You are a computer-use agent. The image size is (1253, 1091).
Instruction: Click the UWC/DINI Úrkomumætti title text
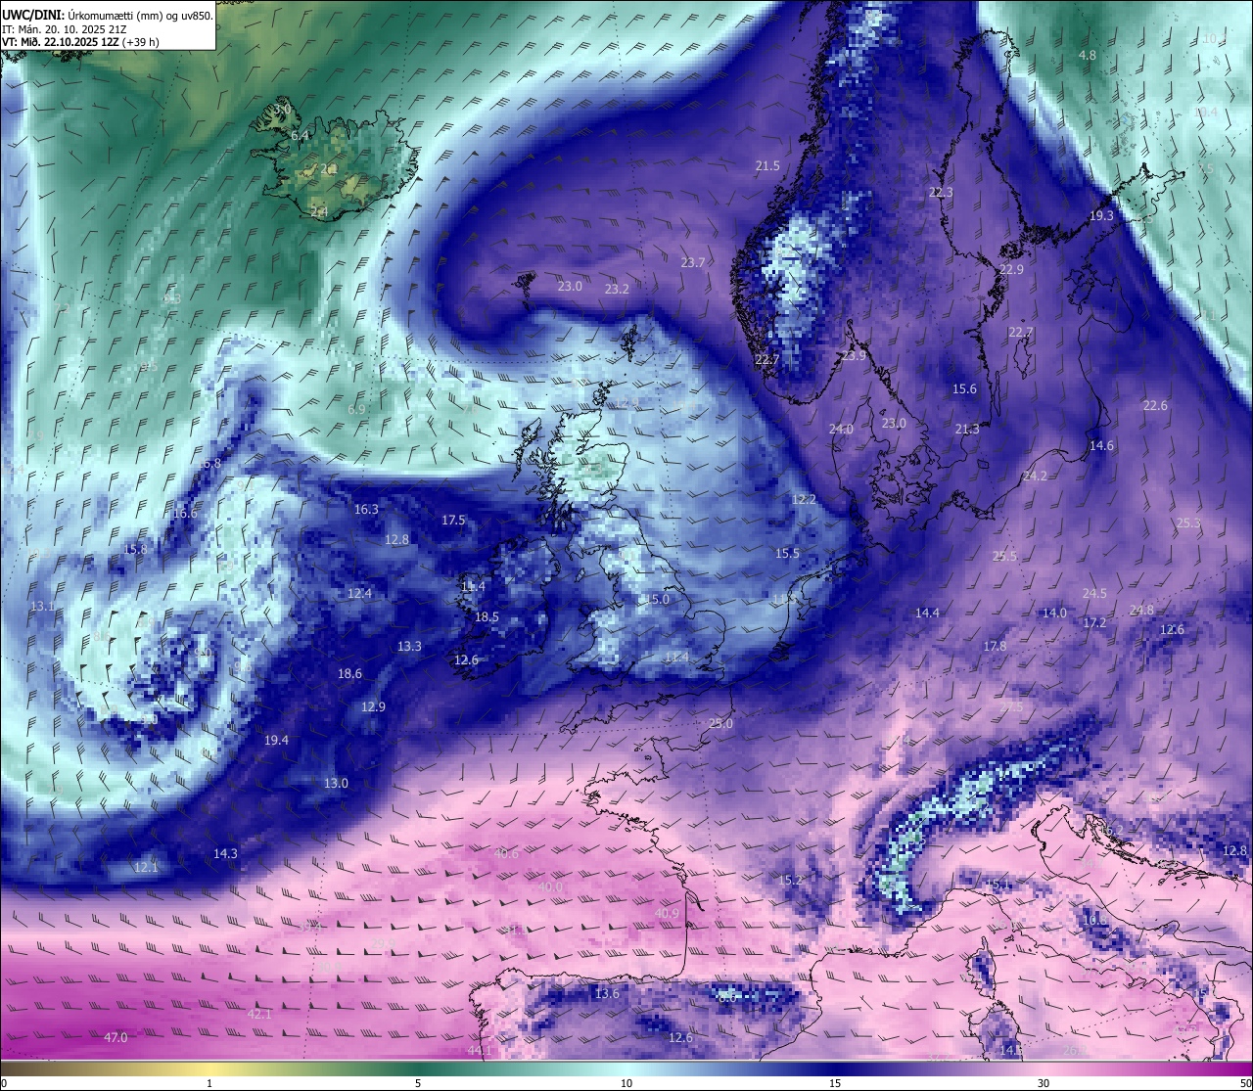coord(108,16)
